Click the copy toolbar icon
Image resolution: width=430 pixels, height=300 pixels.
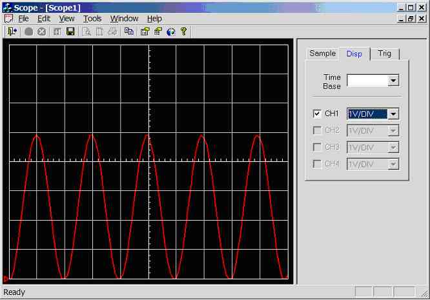pos(128,31)
